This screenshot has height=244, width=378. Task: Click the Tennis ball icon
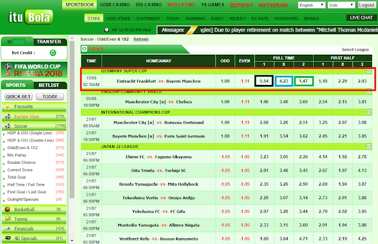click(x=8, y=219)
